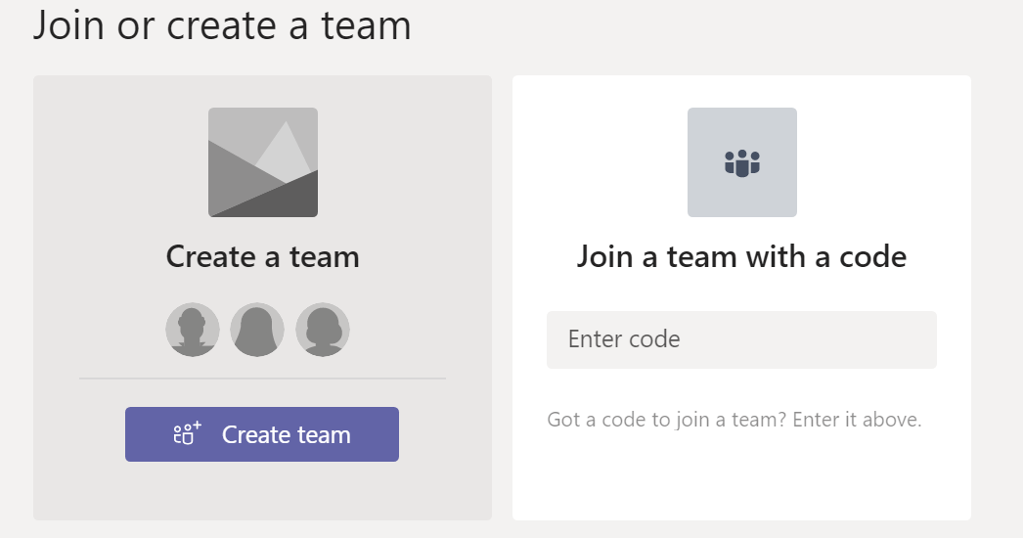Click the "Create team" label text in button
Screen dimensions: 1024x538
[x=286, y=435]
